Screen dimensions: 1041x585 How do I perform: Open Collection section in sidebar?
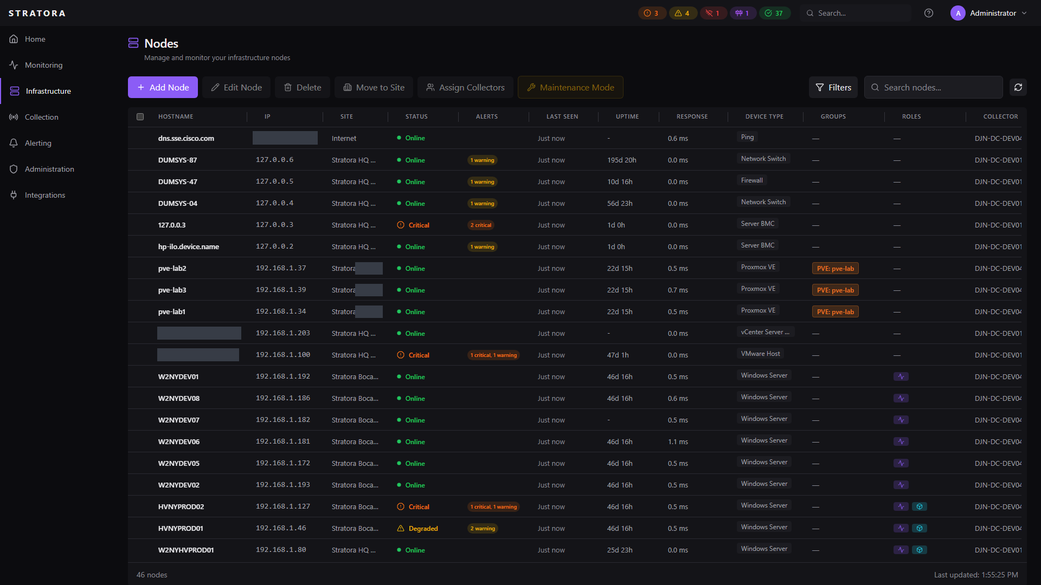coord(41,117)
